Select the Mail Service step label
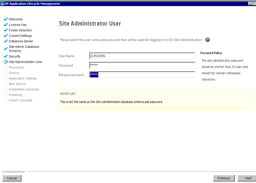 tap(17, 84)
